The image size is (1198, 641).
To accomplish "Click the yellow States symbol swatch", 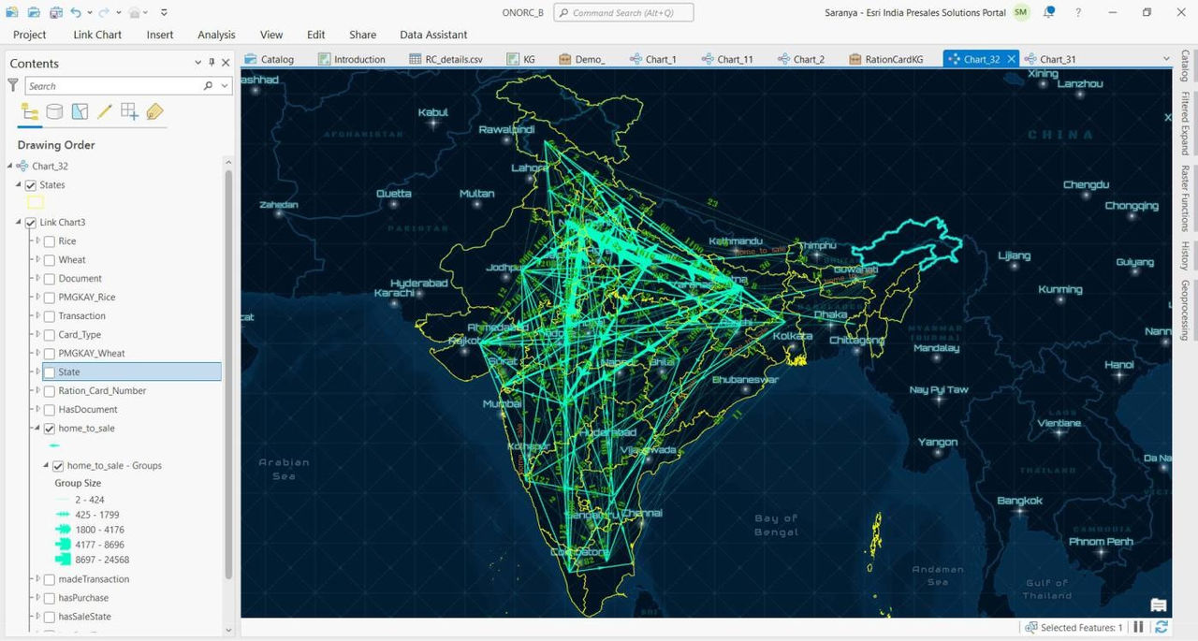I will point(36,202).
